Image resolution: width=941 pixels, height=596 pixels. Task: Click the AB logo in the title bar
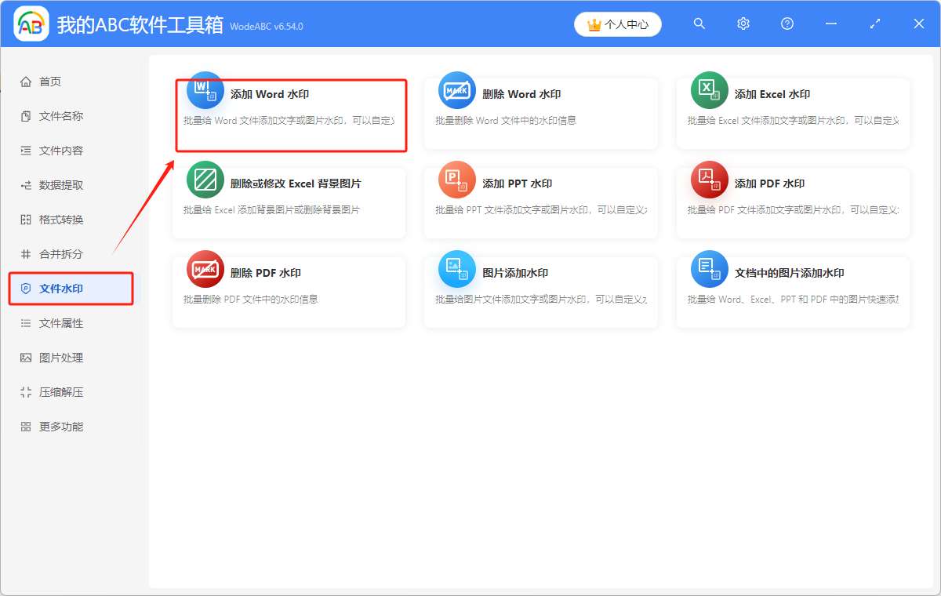[x=31, y=24]
